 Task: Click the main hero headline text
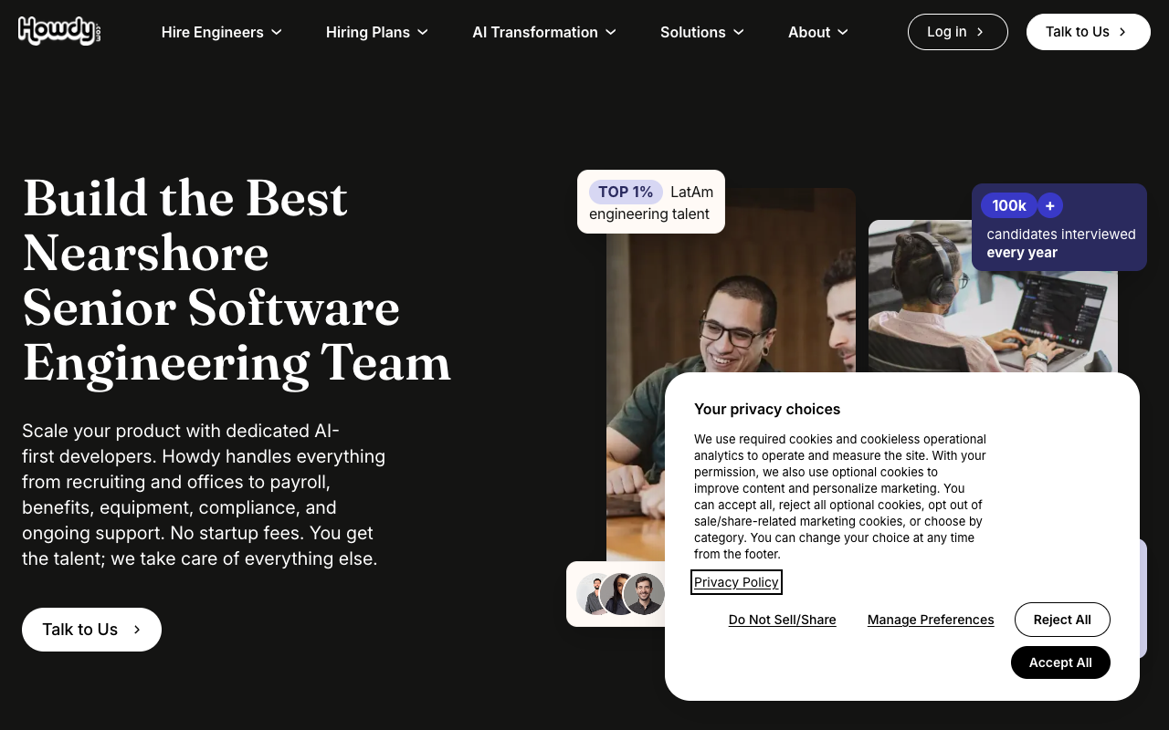(x=237, y=280)
